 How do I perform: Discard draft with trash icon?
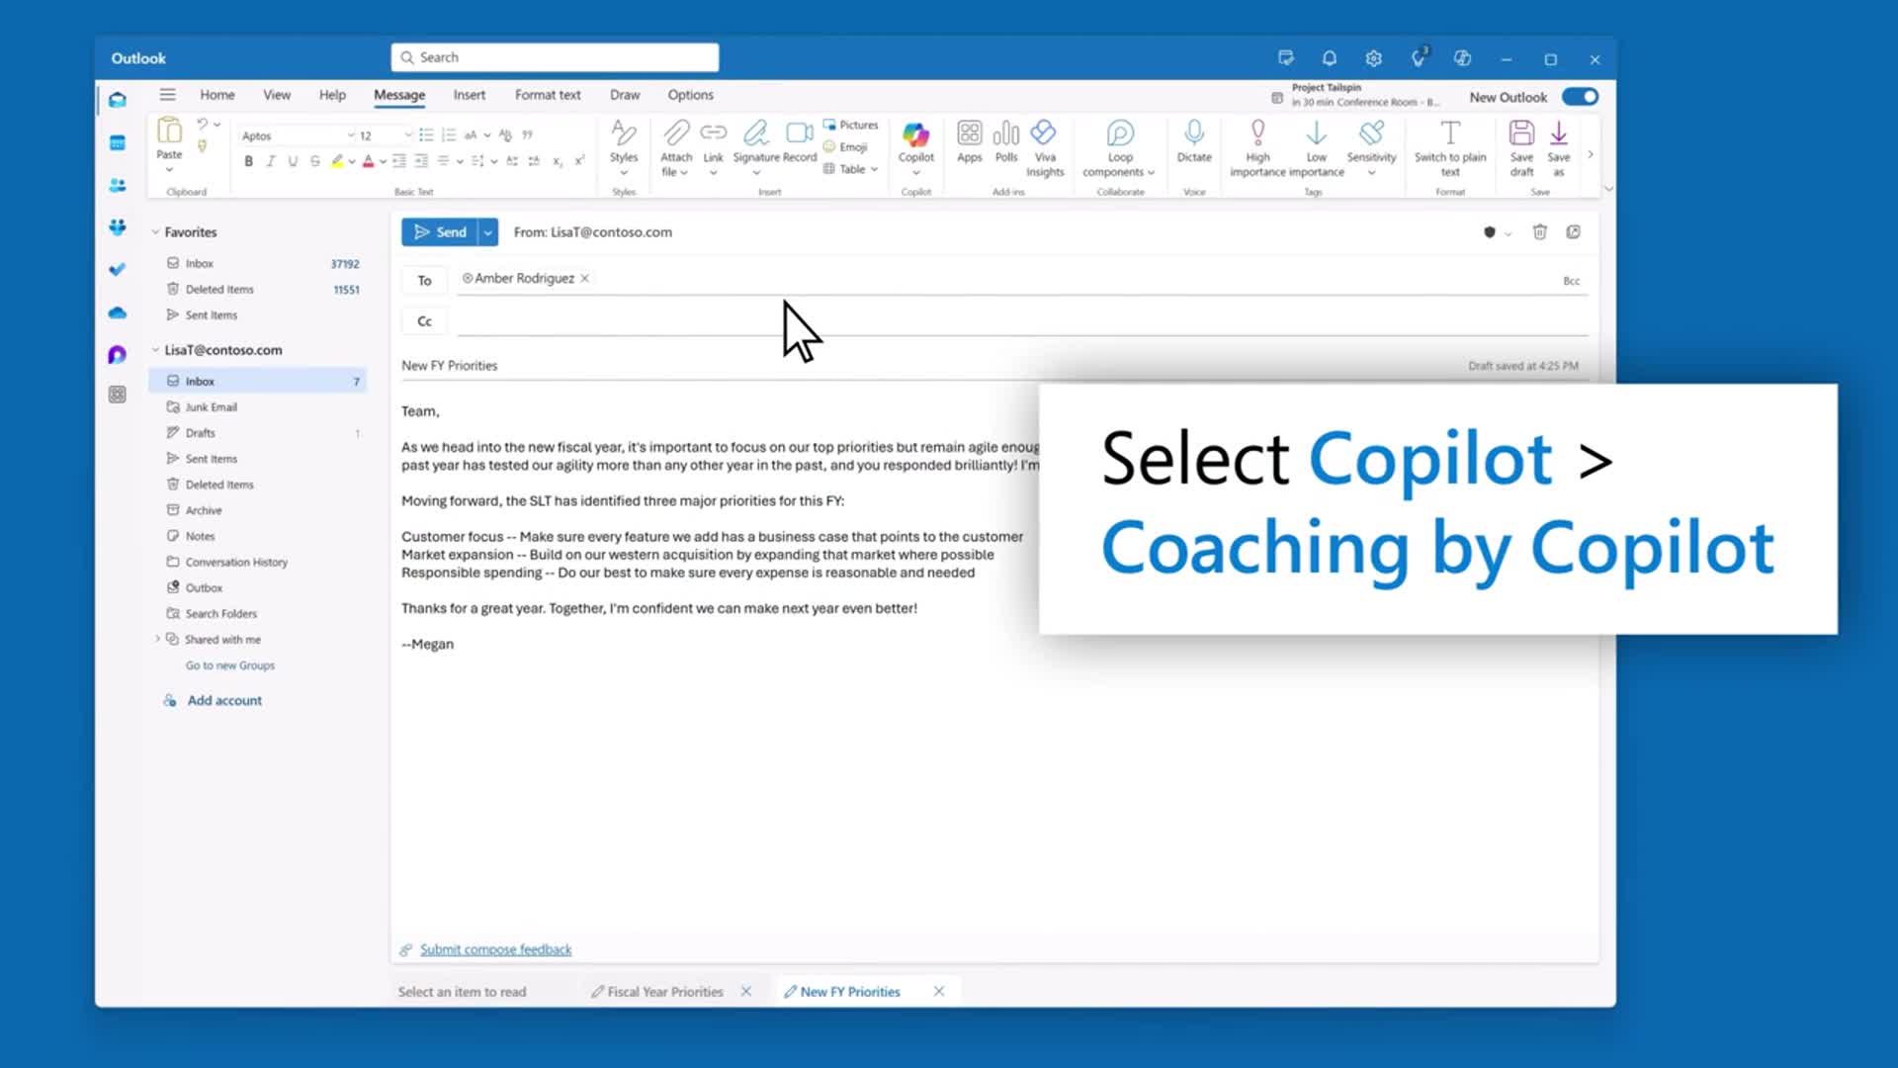1539,231
